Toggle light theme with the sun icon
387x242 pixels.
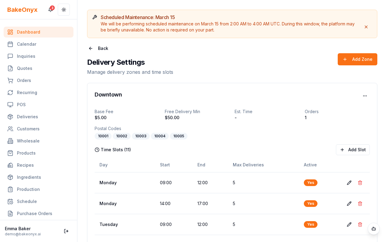click(x=64, y=10)
